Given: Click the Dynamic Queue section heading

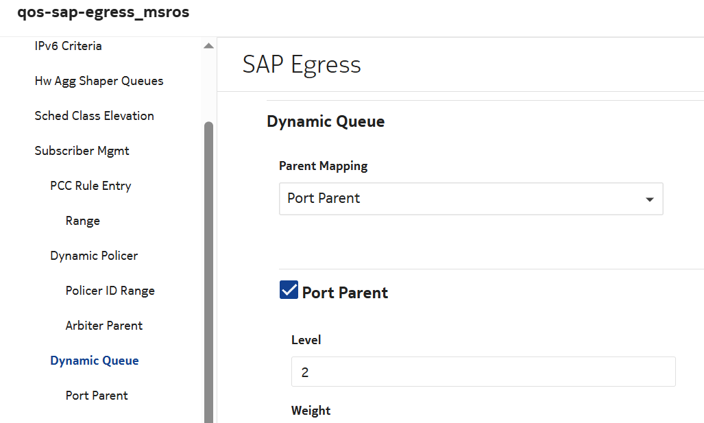Looking at the screenshot, I should click(326, 122).
